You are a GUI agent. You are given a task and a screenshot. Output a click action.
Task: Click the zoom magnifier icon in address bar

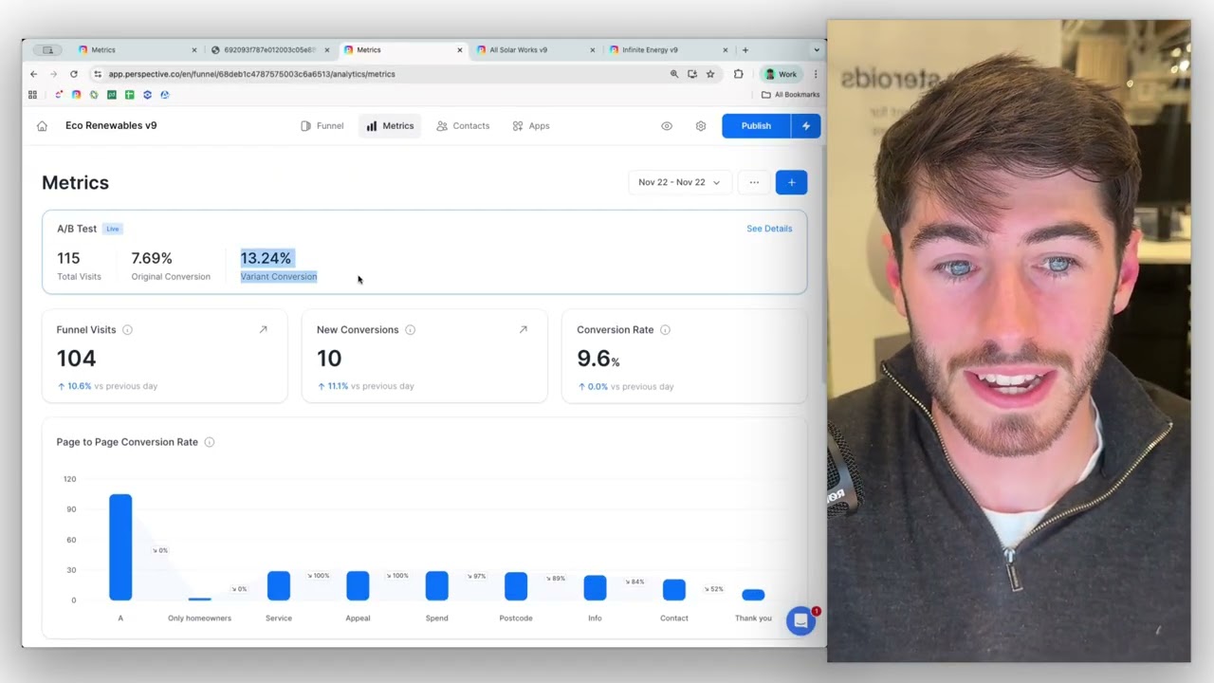pyautogui.click(x=674, y=74)
